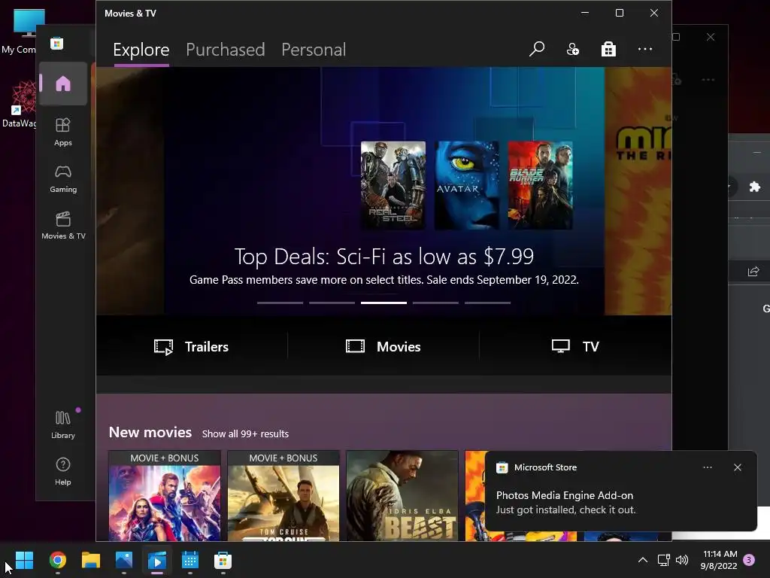Viewport: 770px width, 578px height.
Task: Click the New movies heading
Action: [150, 432]
